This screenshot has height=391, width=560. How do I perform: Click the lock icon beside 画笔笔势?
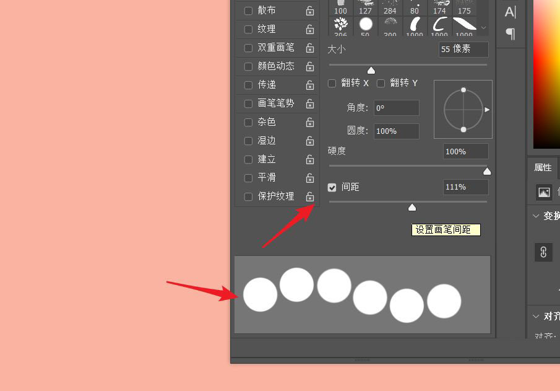click(x=309, y=103)
